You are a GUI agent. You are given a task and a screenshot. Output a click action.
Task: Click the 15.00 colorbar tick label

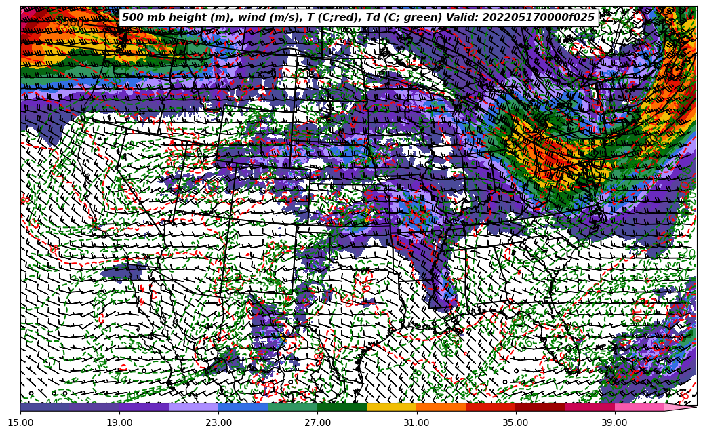click(20, 422)
